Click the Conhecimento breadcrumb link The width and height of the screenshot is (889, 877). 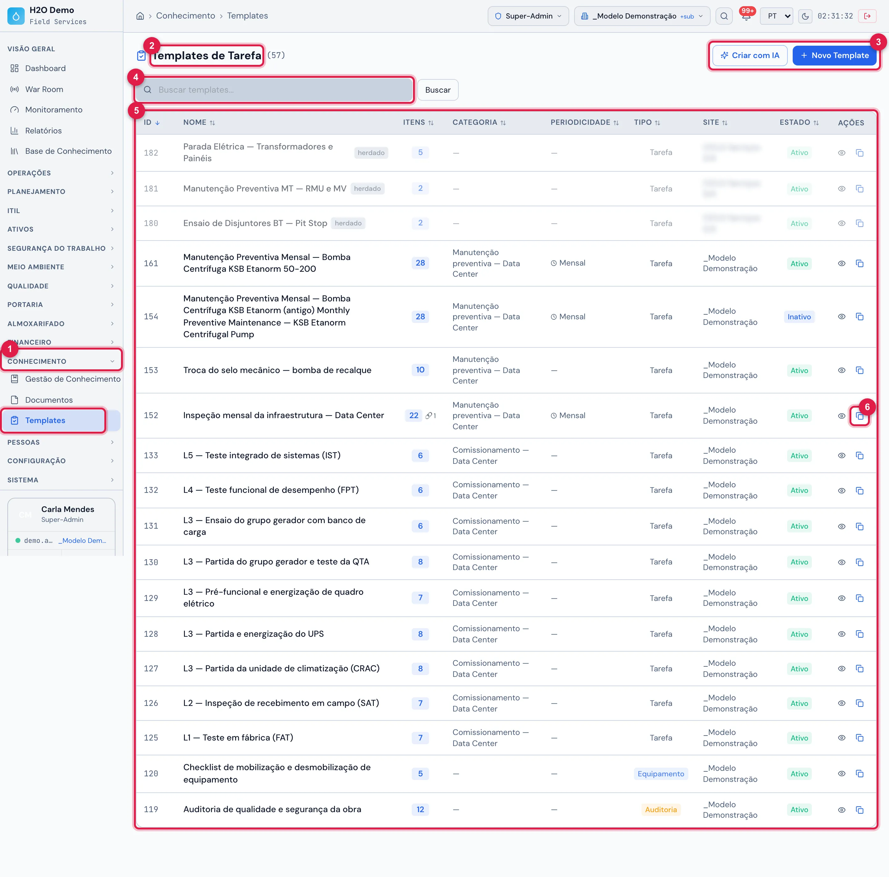(186, 16)
